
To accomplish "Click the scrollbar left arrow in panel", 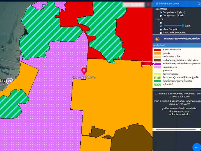I will 154,130.
